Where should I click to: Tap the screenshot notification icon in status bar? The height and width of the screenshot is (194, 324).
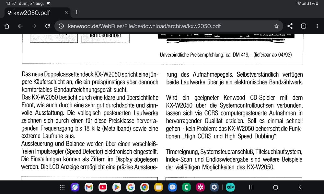click(x=49, y=3)
